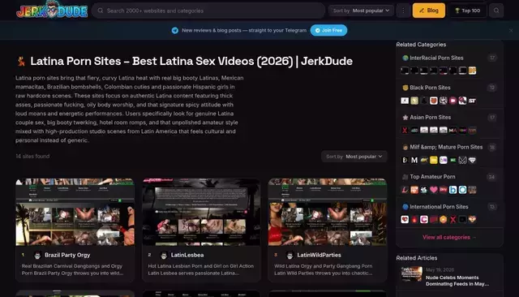
Task: Open the Milf & Mature Porn Sites category
Action: pos(446,147)
